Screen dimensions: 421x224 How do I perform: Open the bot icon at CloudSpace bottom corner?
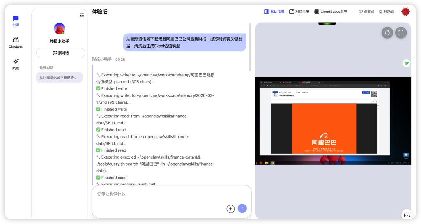(x=407, y=214)
